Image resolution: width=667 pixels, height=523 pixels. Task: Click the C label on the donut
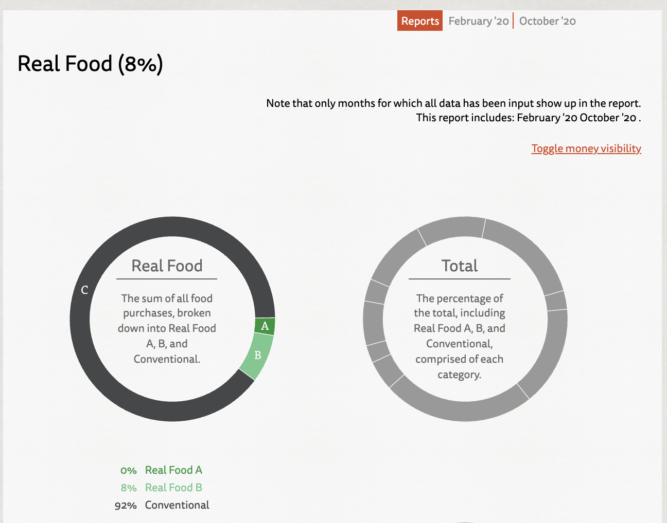[x=85, y=290]
